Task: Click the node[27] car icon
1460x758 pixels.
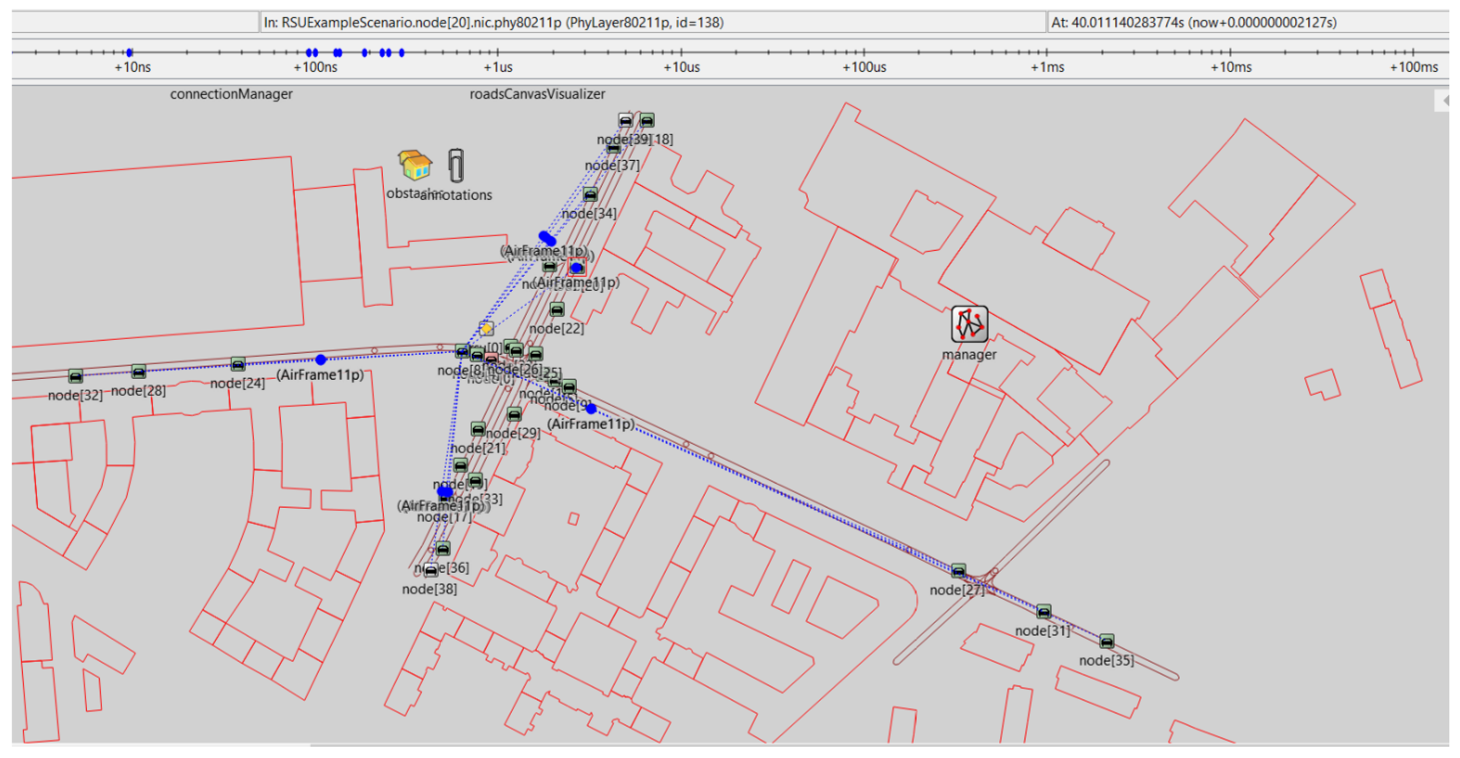Action: [x=958, y=571]
